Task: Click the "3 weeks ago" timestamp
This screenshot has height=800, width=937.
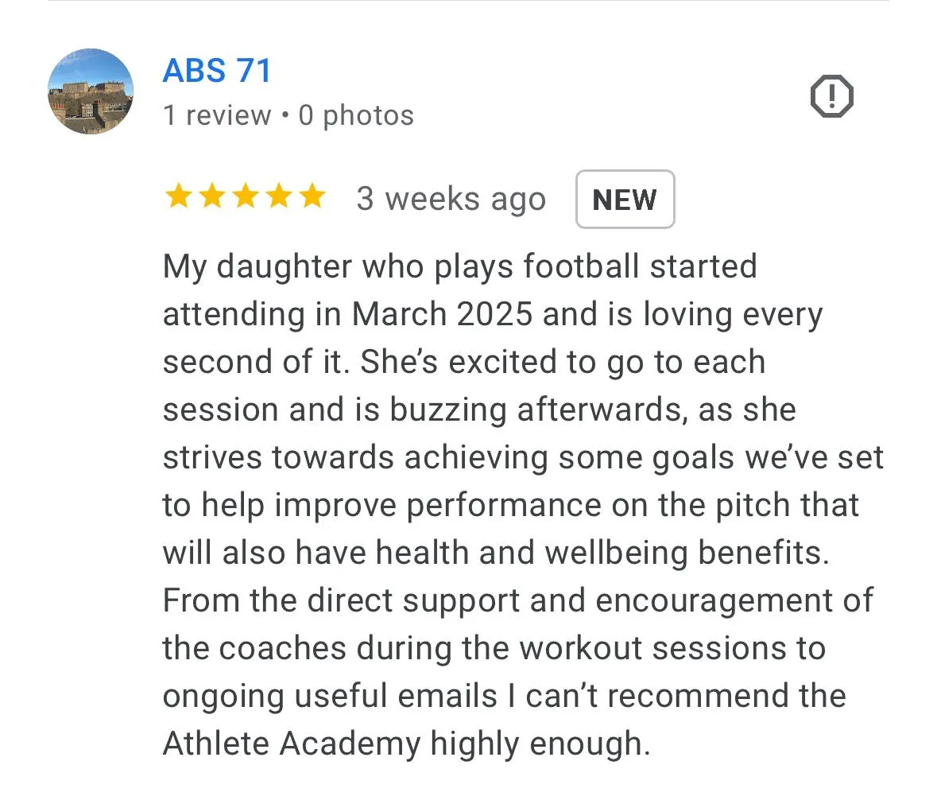Action: coord(451,199)
